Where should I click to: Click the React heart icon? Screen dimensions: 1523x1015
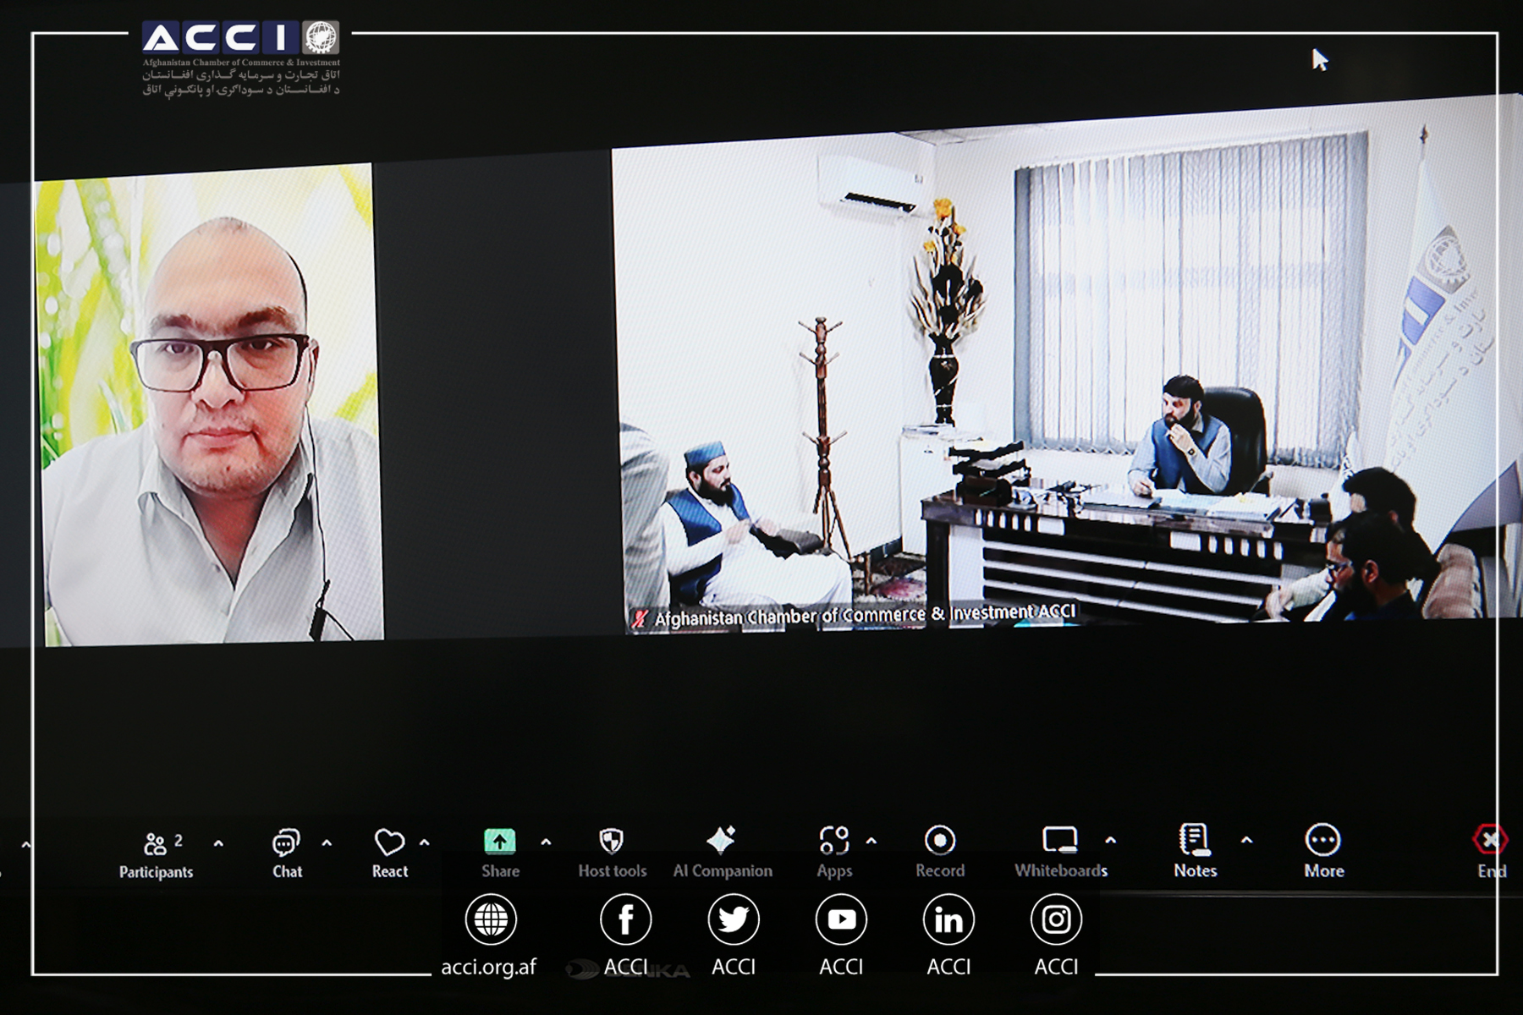coord(389,842)
